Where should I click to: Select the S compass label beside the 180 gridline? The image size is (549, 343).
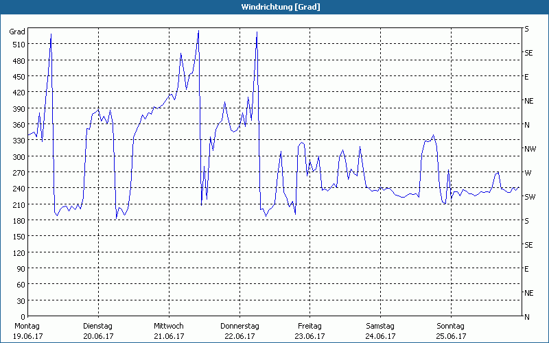[526, 221]
